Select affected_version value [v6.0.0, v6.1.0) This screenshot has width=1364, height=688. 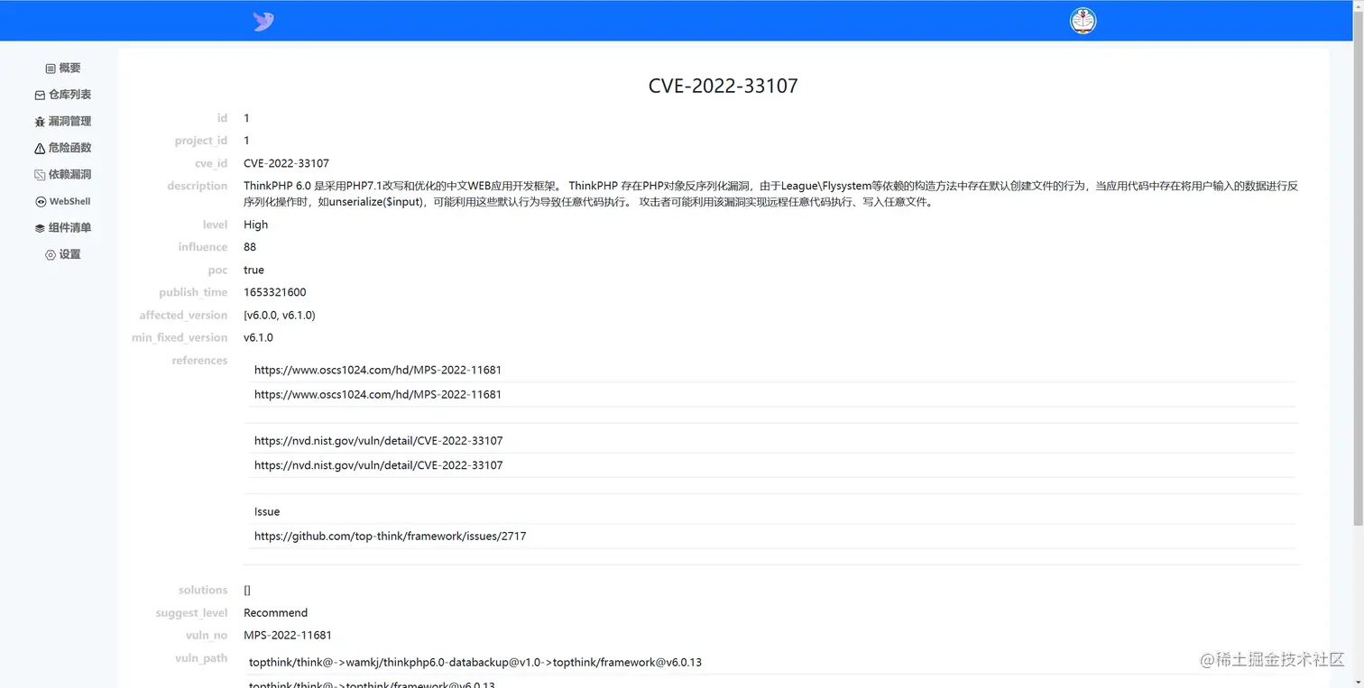coord(280,315)
